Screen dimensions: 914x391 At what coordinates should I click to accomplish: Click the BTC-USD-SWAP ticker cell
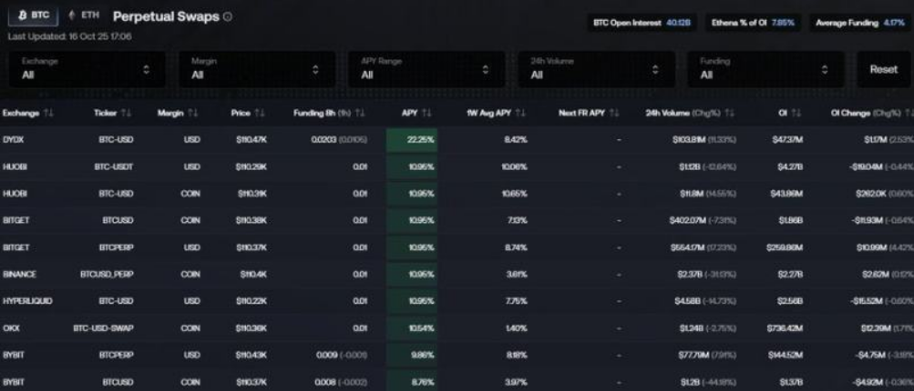103,328
